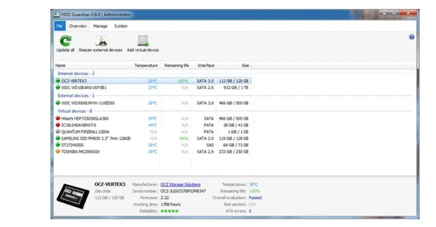The width and height of the screenshot is (436, 227).
Task: Click the firmware value 2.22
Action: (x=165, y=198)
